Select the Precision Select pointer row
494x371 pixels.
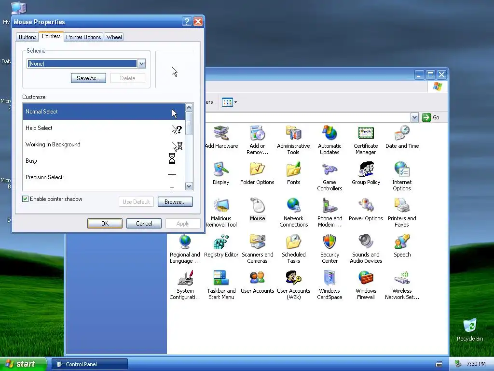(x=104, y=177)
